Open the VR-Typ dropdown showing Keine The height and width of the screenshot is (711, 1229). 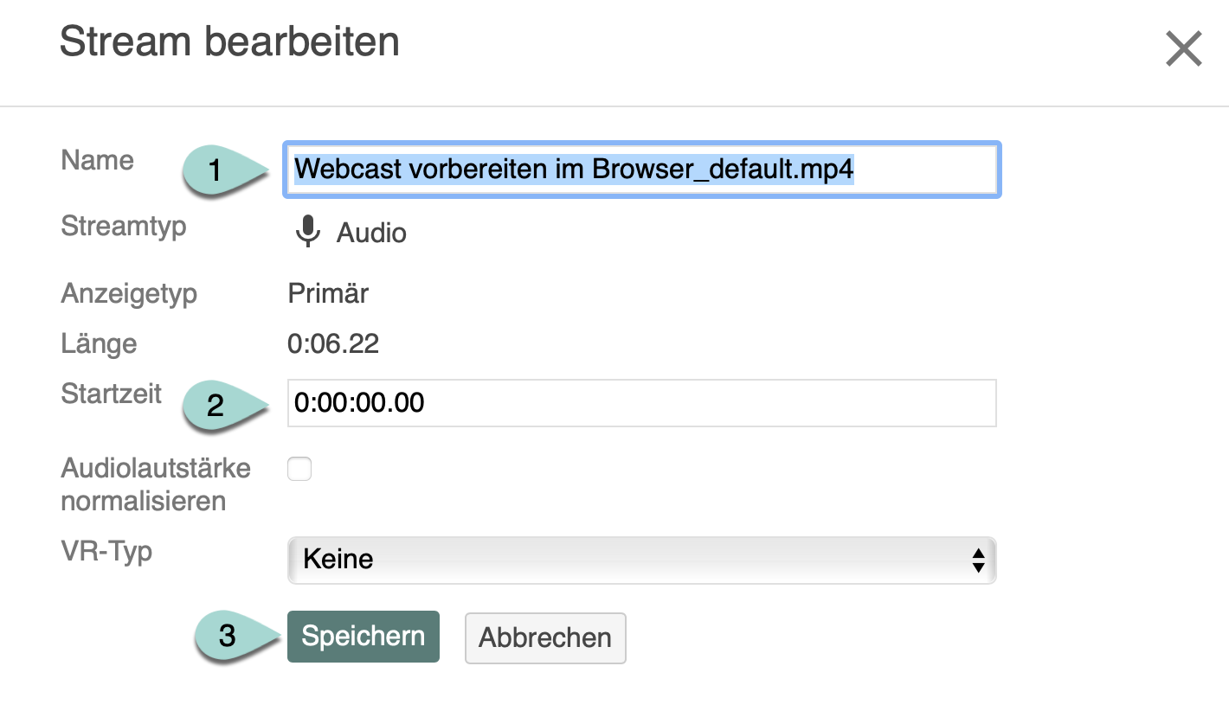pos(640,560)
